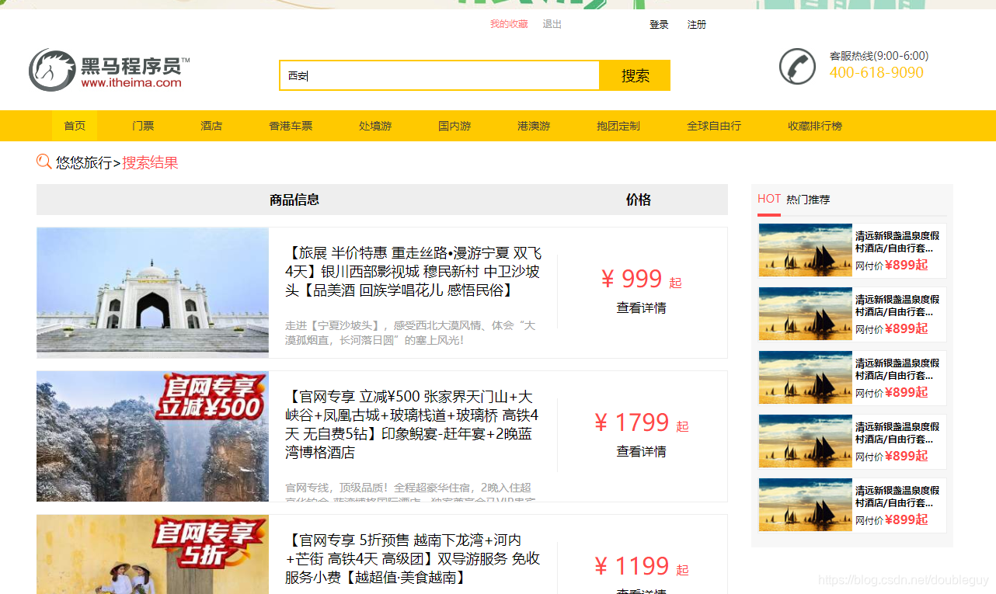This screenshot has height=594, width=996.
Task: Open 抱团定制 in the navigation bar
Action: coord(618,126)
